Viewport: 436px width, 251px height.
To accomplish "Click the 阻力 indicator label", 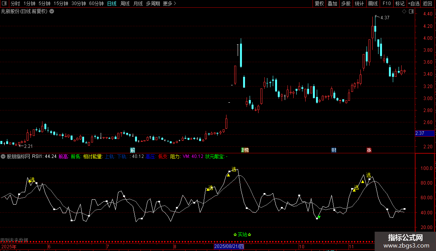I will [176, 157].
